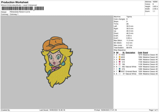Click the Printed timestamp in footer

pyautogui.click(x=105, y=110)
